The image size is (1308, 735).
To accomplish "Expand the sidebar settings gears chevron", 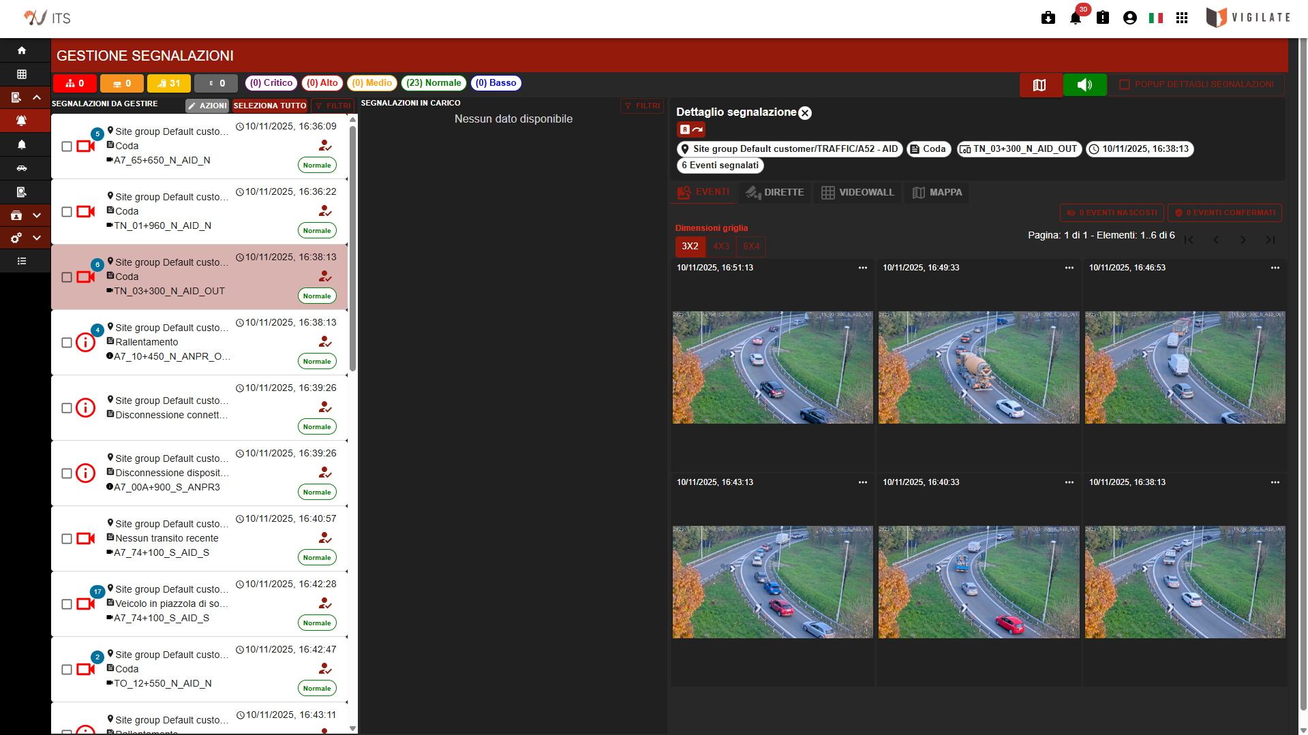I will coord(37,238).
